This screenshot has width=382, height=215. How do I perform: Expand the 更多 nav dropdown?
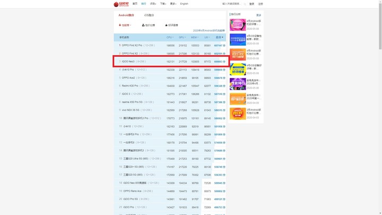(x=173, y=4)
